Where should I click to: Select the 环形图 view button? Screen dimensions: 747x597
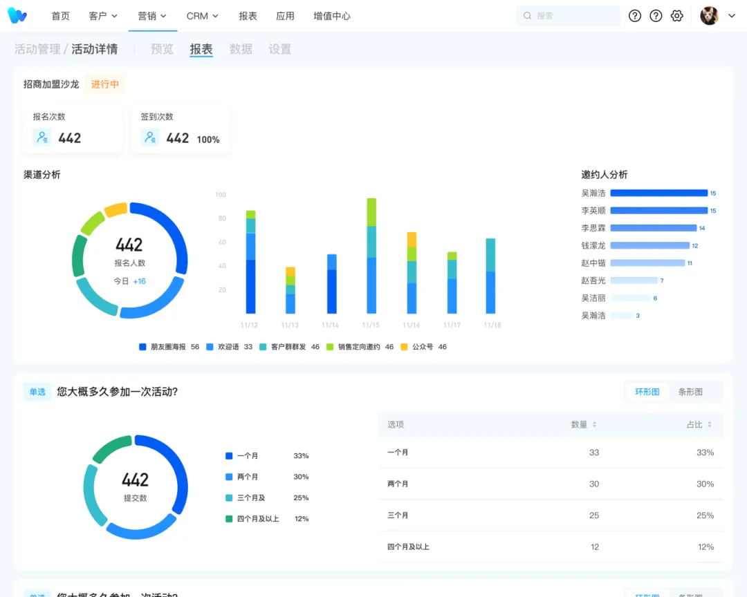[647, 392]
